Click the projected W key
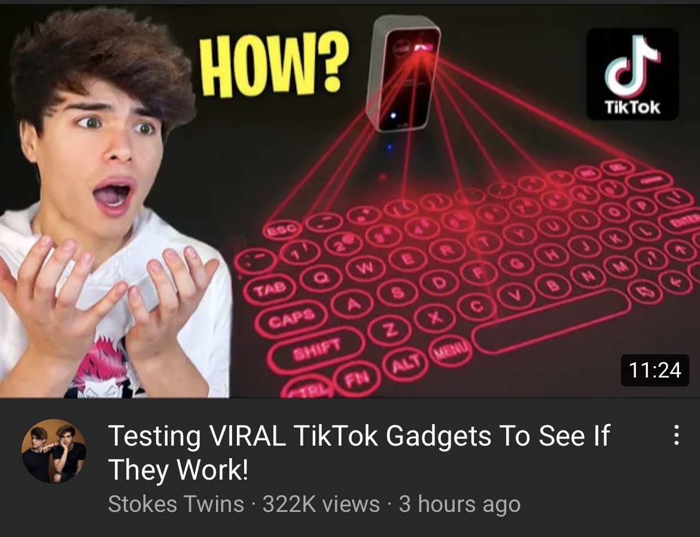The image size is (700, 537). pyautogui.click(x=365, y=268)
